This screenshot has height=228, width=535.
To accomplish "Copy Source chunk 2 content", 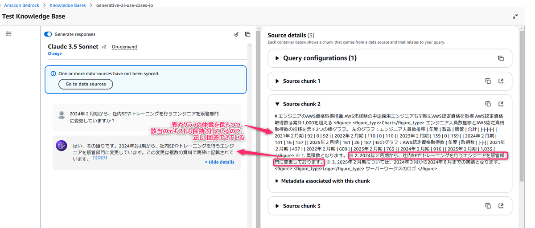I will point(488,104).
